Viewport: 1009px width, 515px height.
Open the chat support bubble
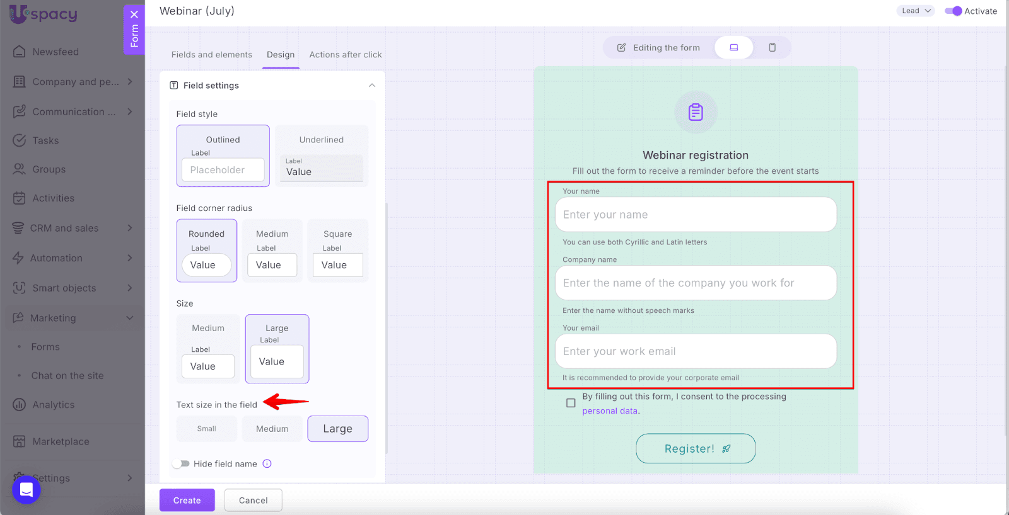[26, 489]
